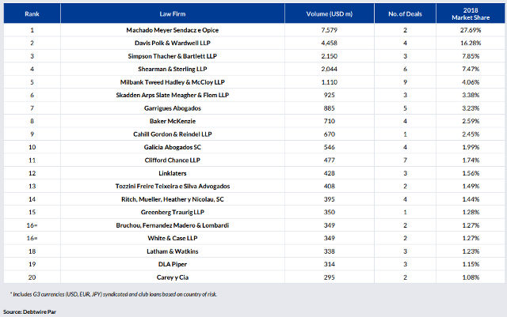
Task: Select Shearman & Sterling LLP cell
Action: [173, 69]
